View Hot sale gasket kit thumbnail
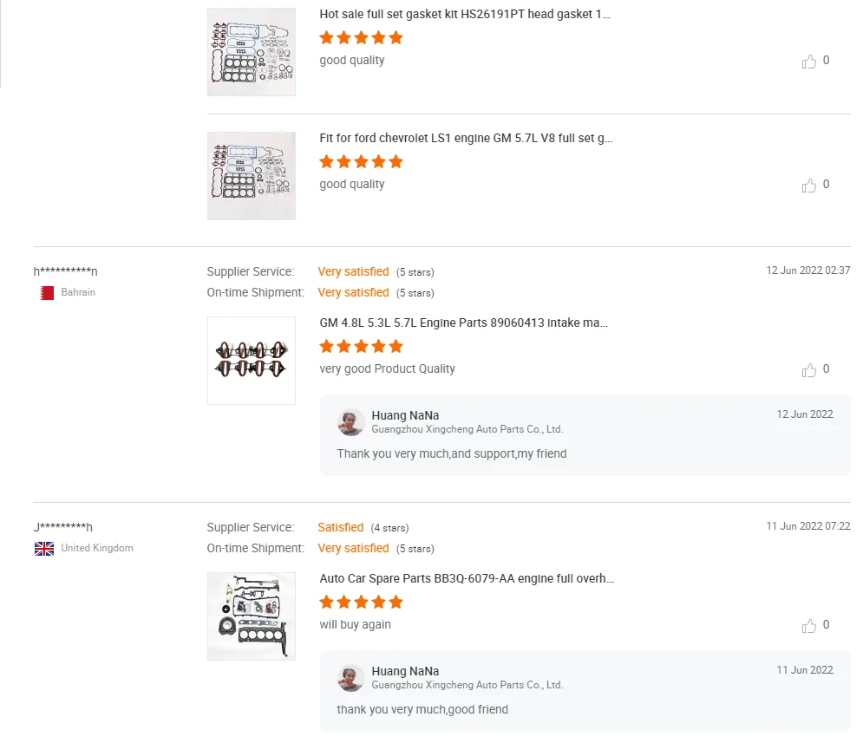The width and height of the screenshot is (863, 743). [x=252, y=52]
